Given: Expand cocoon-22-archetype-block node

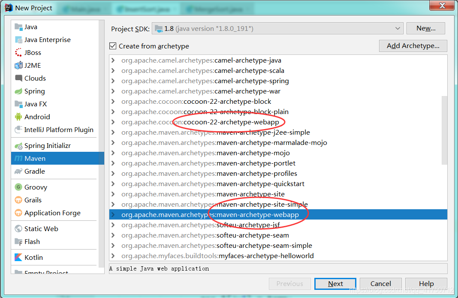Looking at the screenshot, I should tap(113, 102).
